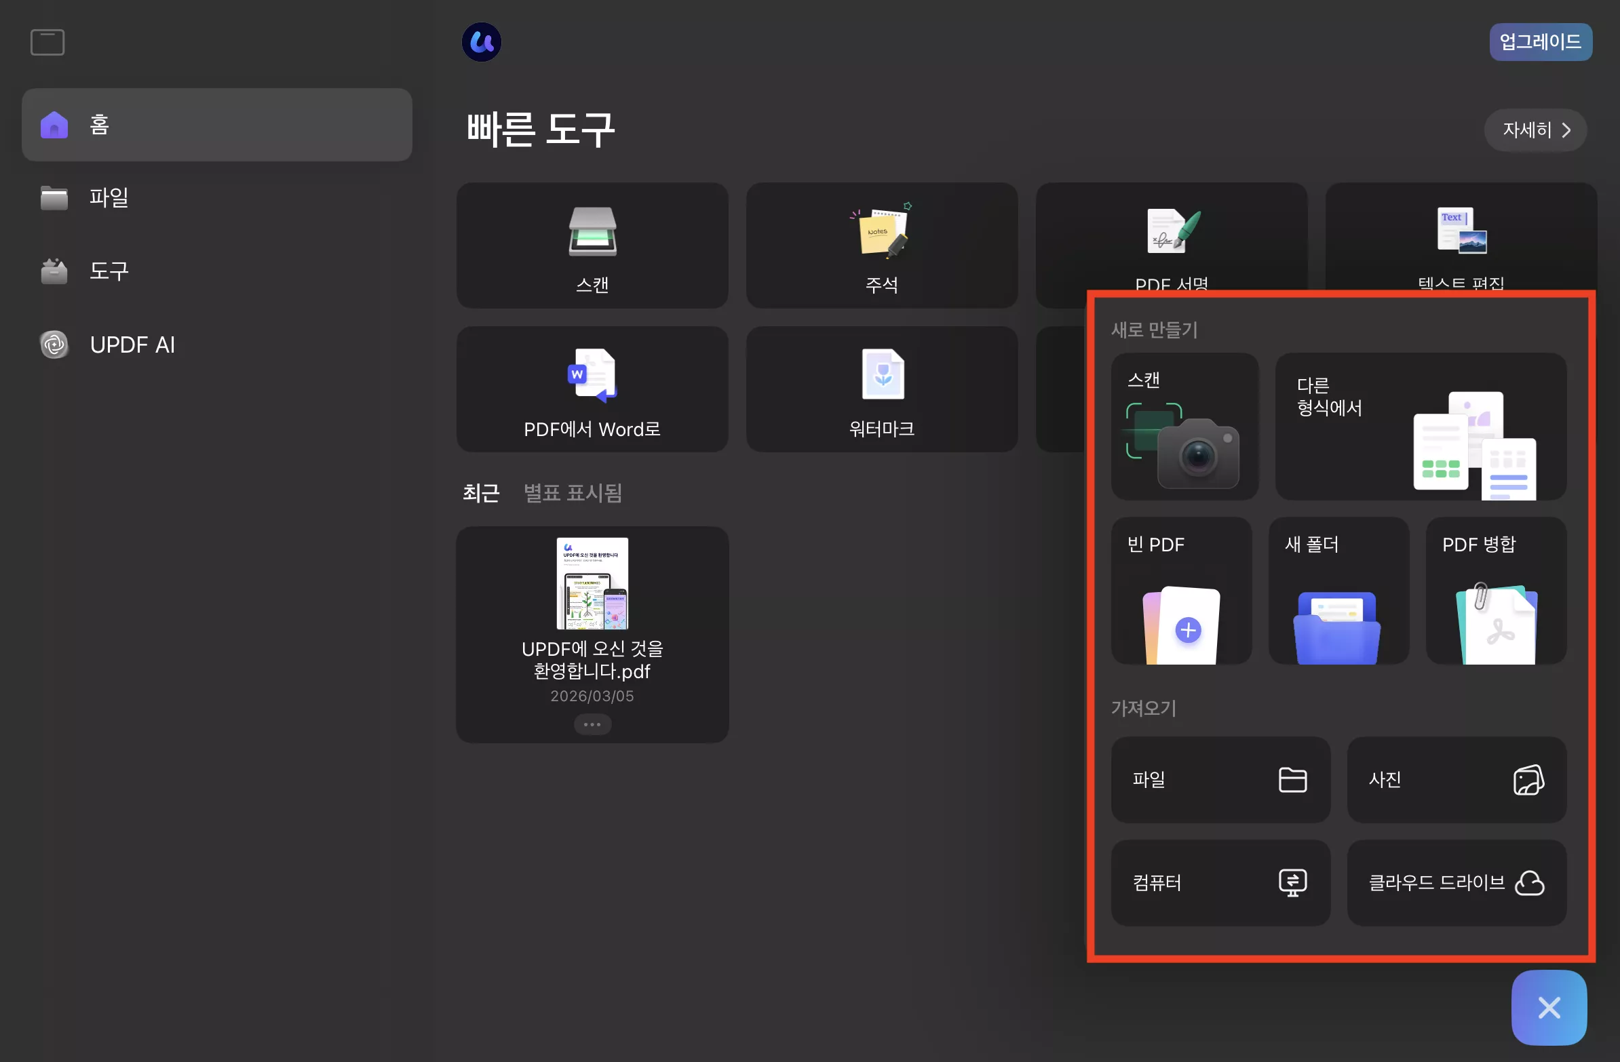Create a 빈 PDF document
Image resolution: width=1620 pixels, height=1062 pixels.
point(1182,591)
